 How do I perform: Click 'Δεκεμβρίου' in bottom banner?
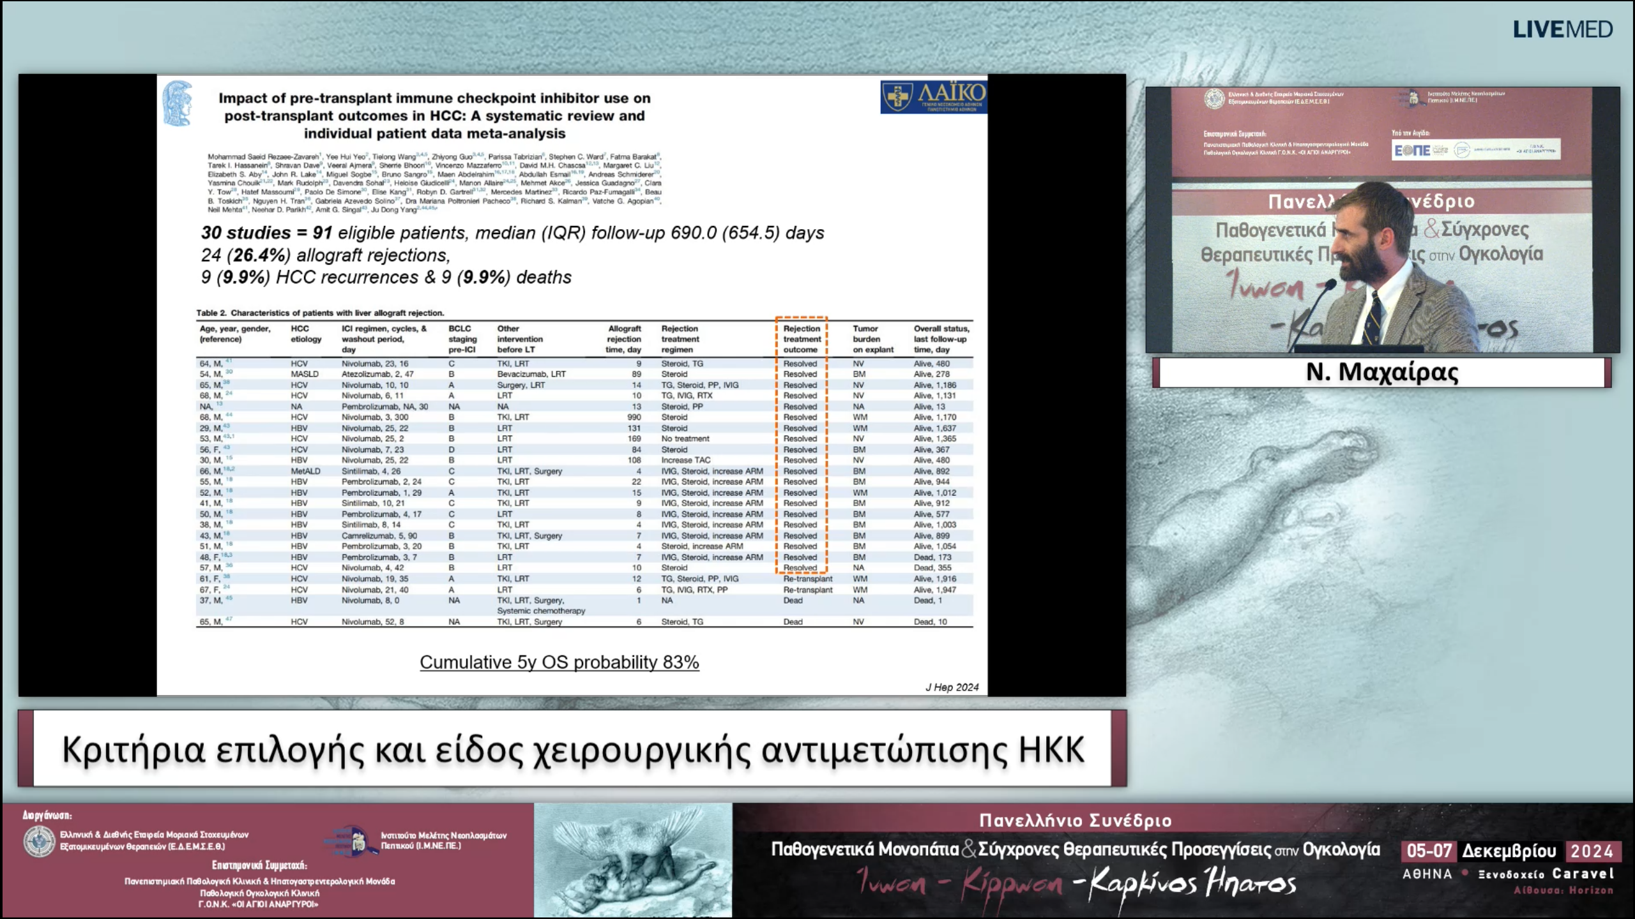(1509, 851)
